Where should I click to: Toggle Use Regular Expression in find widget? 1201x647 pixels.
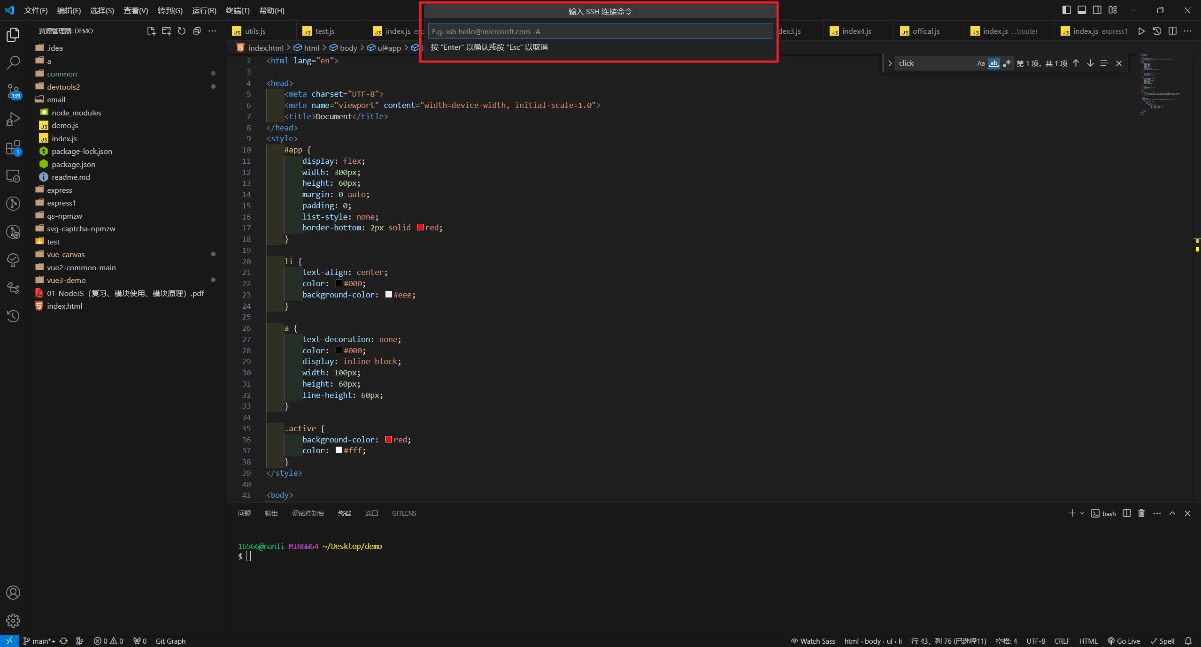[x=1007, y=63]
